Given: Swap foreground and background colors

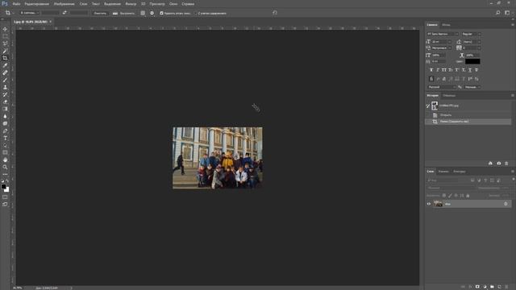Looking at the screenshot, I should (7, 180).
